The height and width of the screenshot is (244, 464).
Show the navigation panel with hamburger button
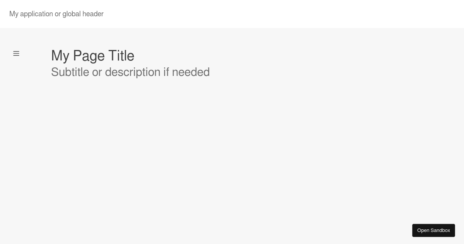coord(16,53)
